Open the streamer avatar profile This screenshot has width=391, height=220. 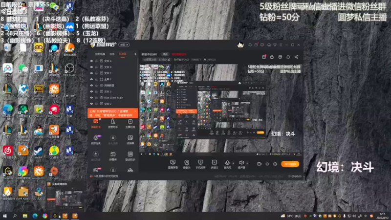[240, 45]
